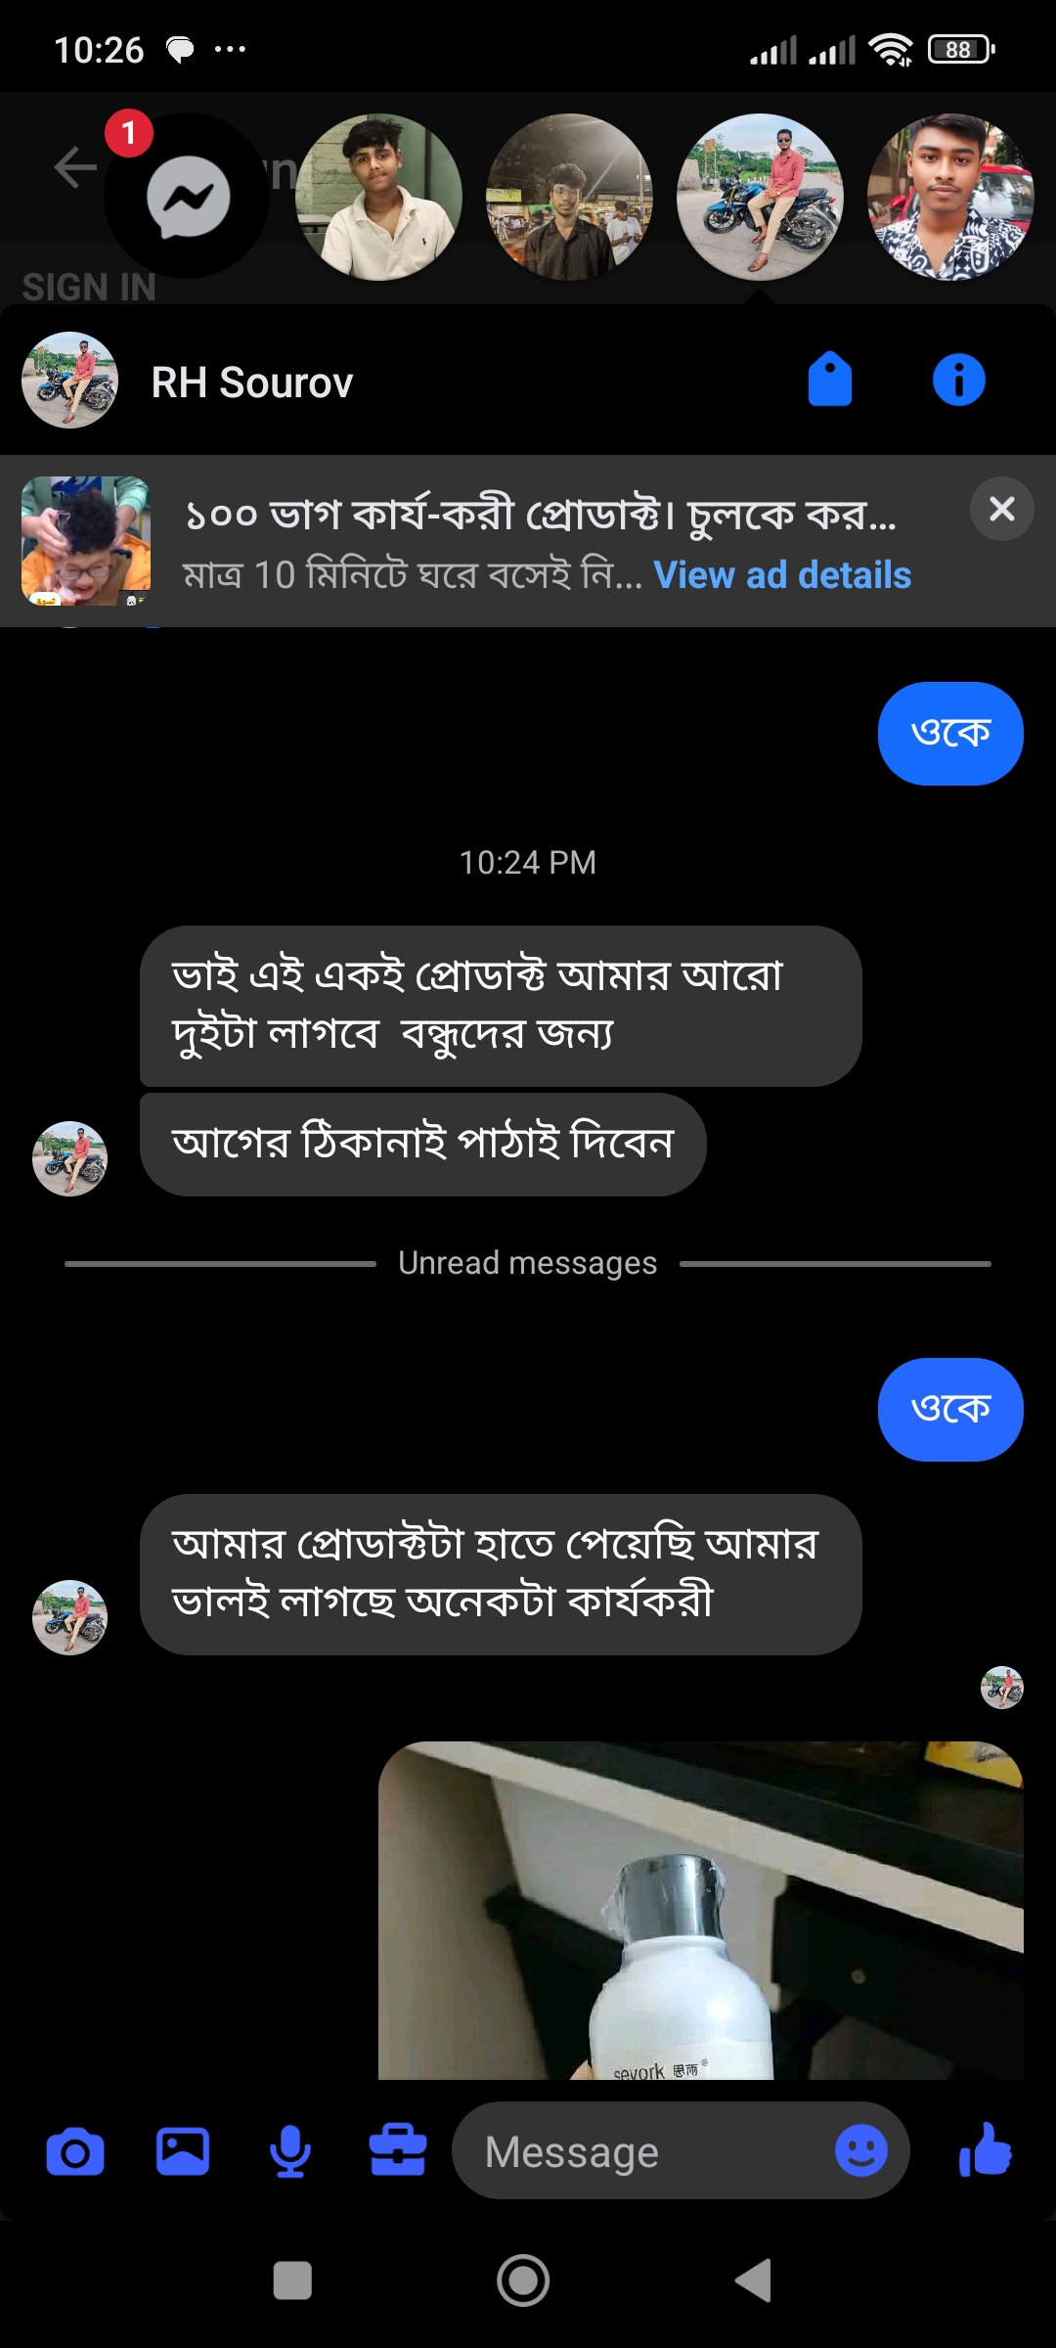Open the camera in message bar
Screen dimensions: 1056x2348
point(75,2152)
